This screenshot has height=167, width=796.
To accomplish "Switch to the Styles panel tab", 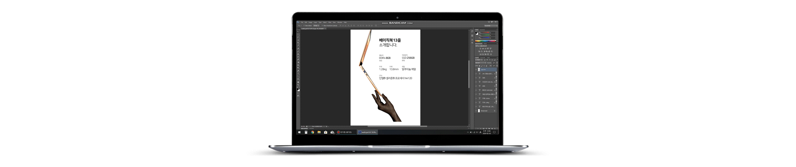I will tap(485, 43).
